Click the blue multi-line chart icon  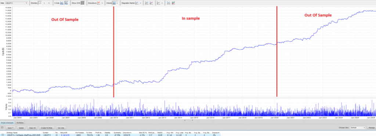tap(169, 3)
